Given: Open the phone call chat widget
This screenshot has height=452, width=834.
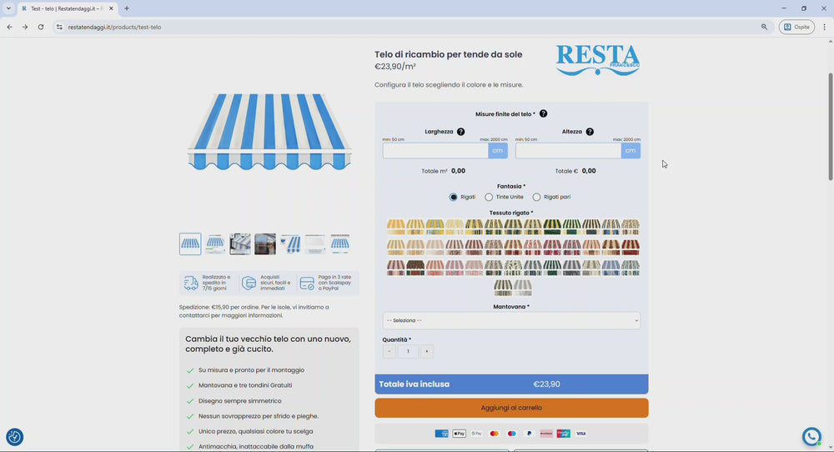Looking at the screenshot, I should pos(811,437).
